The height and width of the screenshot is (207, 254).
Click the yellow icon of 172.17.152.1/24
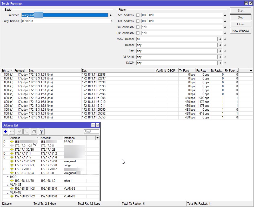point(12,161)
